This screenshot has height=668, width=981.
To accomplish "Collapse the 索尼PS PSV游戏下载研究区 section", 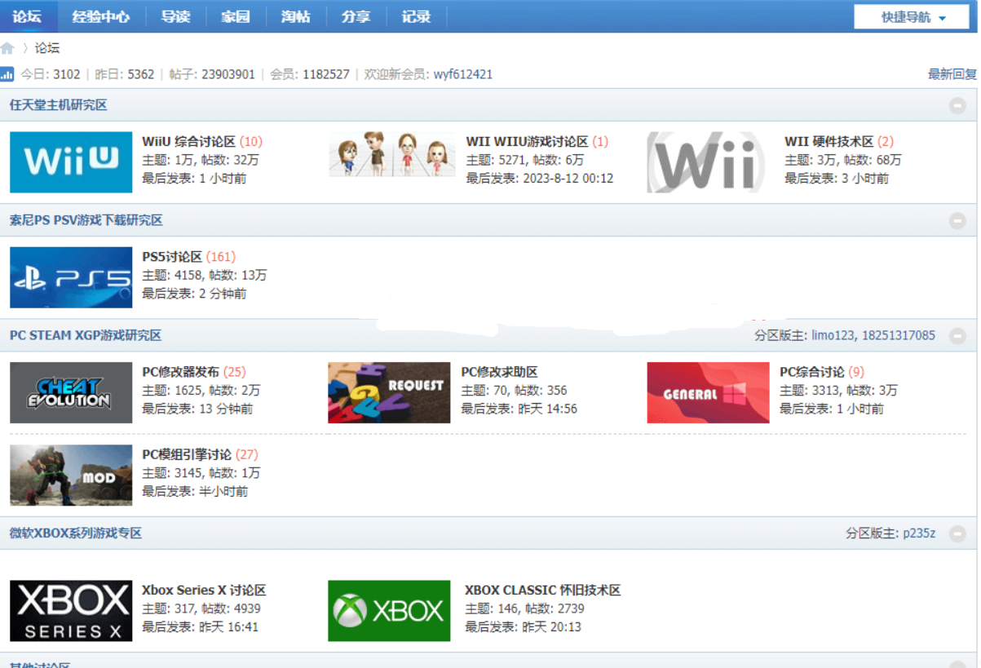I will coord(957,220).
